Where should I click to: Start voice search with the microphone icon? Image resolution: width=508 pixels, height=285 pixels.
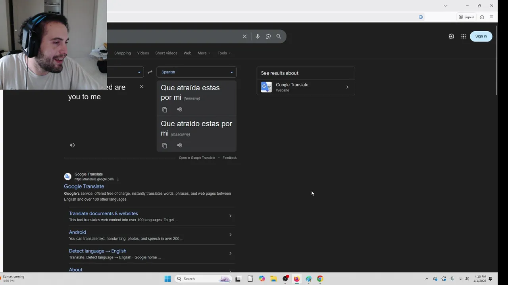(x=258, y=36)
